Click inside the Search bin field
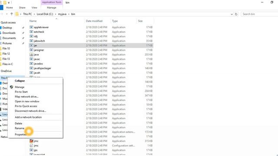The height and width of the screenshot is (156, 278). tap(259, 14)
